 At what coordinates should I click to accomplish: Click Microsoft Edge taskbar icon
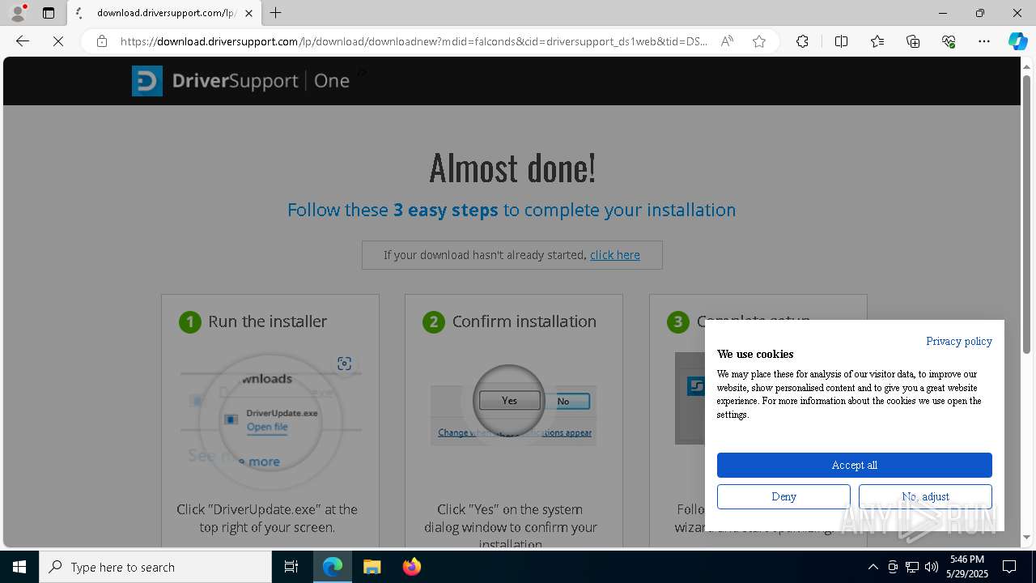click(333, 567)
